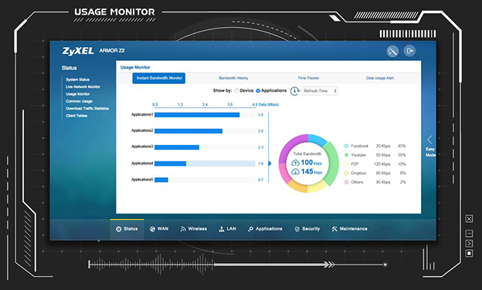
Task: Select the Device radio button
Action: pos(236,91)
